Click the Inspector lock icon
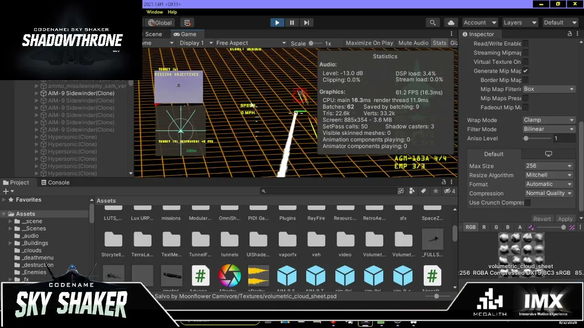The image size is (584, 328). click(569, 34)
